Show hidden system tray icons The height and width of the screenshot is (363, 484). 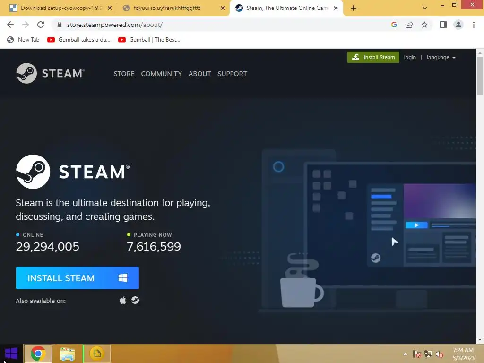[405, 354]
